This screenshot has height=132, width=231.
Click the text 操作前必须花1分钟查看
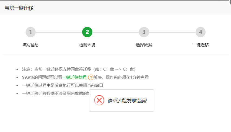[x=127, y=77]
